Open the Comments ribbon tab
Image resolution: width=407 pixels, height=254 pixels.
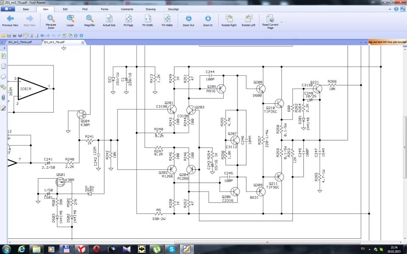127,9
